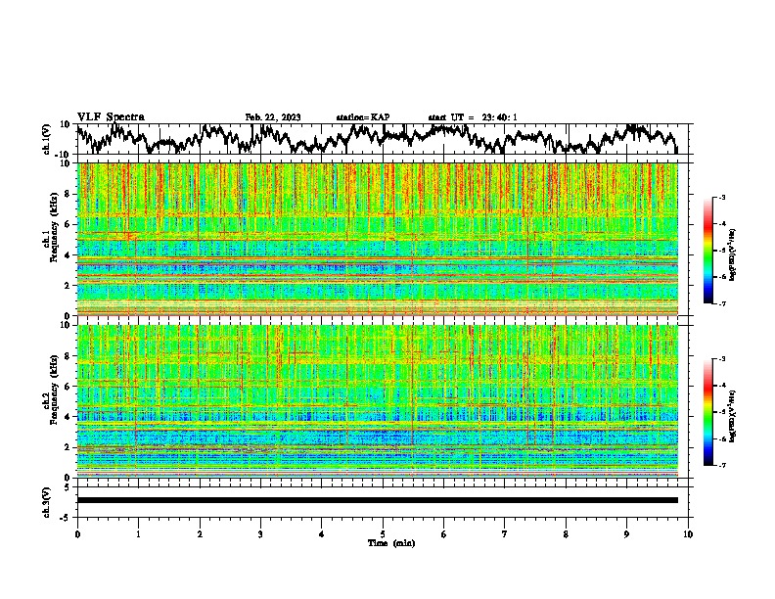Click the log(PSD) label beside ch.2 color bar
This screenshot has width=775, height=599.
click(733, 416)
